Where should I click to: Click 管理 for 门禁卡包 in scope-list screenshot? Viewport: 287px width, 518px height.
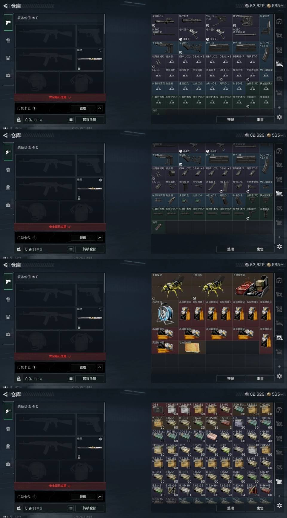83,108
